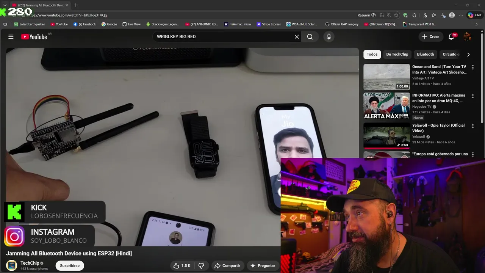Open the browser settings three-dots menu
This screenshot has width=485, height=273.
point(461,15)
